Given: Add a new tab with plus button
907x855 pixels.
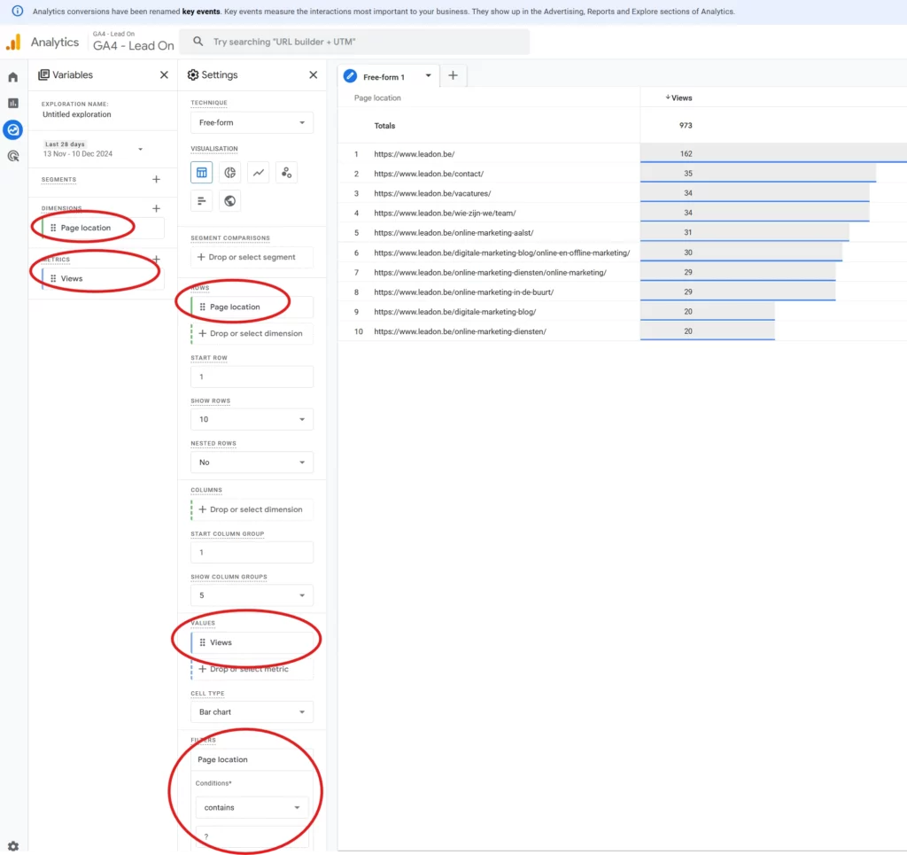Looking at the screenshot, I should point(453,75).
